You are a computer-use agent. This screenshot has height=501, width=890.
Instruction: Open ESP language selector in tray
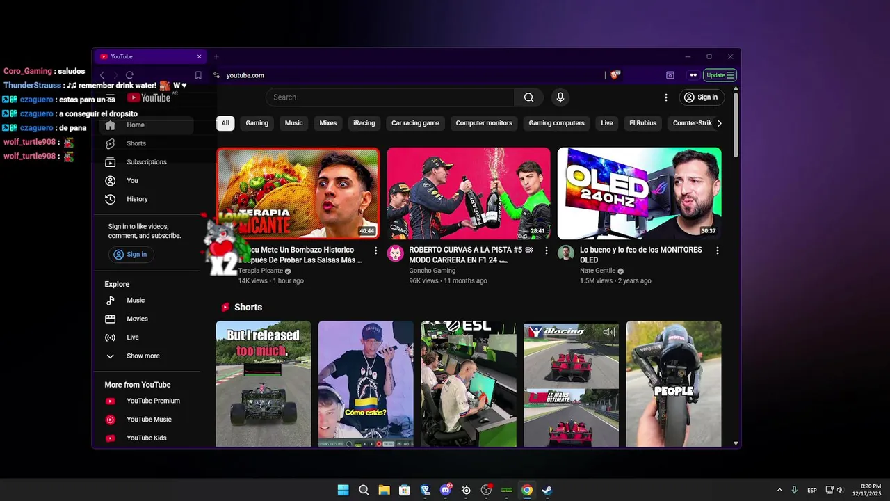click(812, 491)
